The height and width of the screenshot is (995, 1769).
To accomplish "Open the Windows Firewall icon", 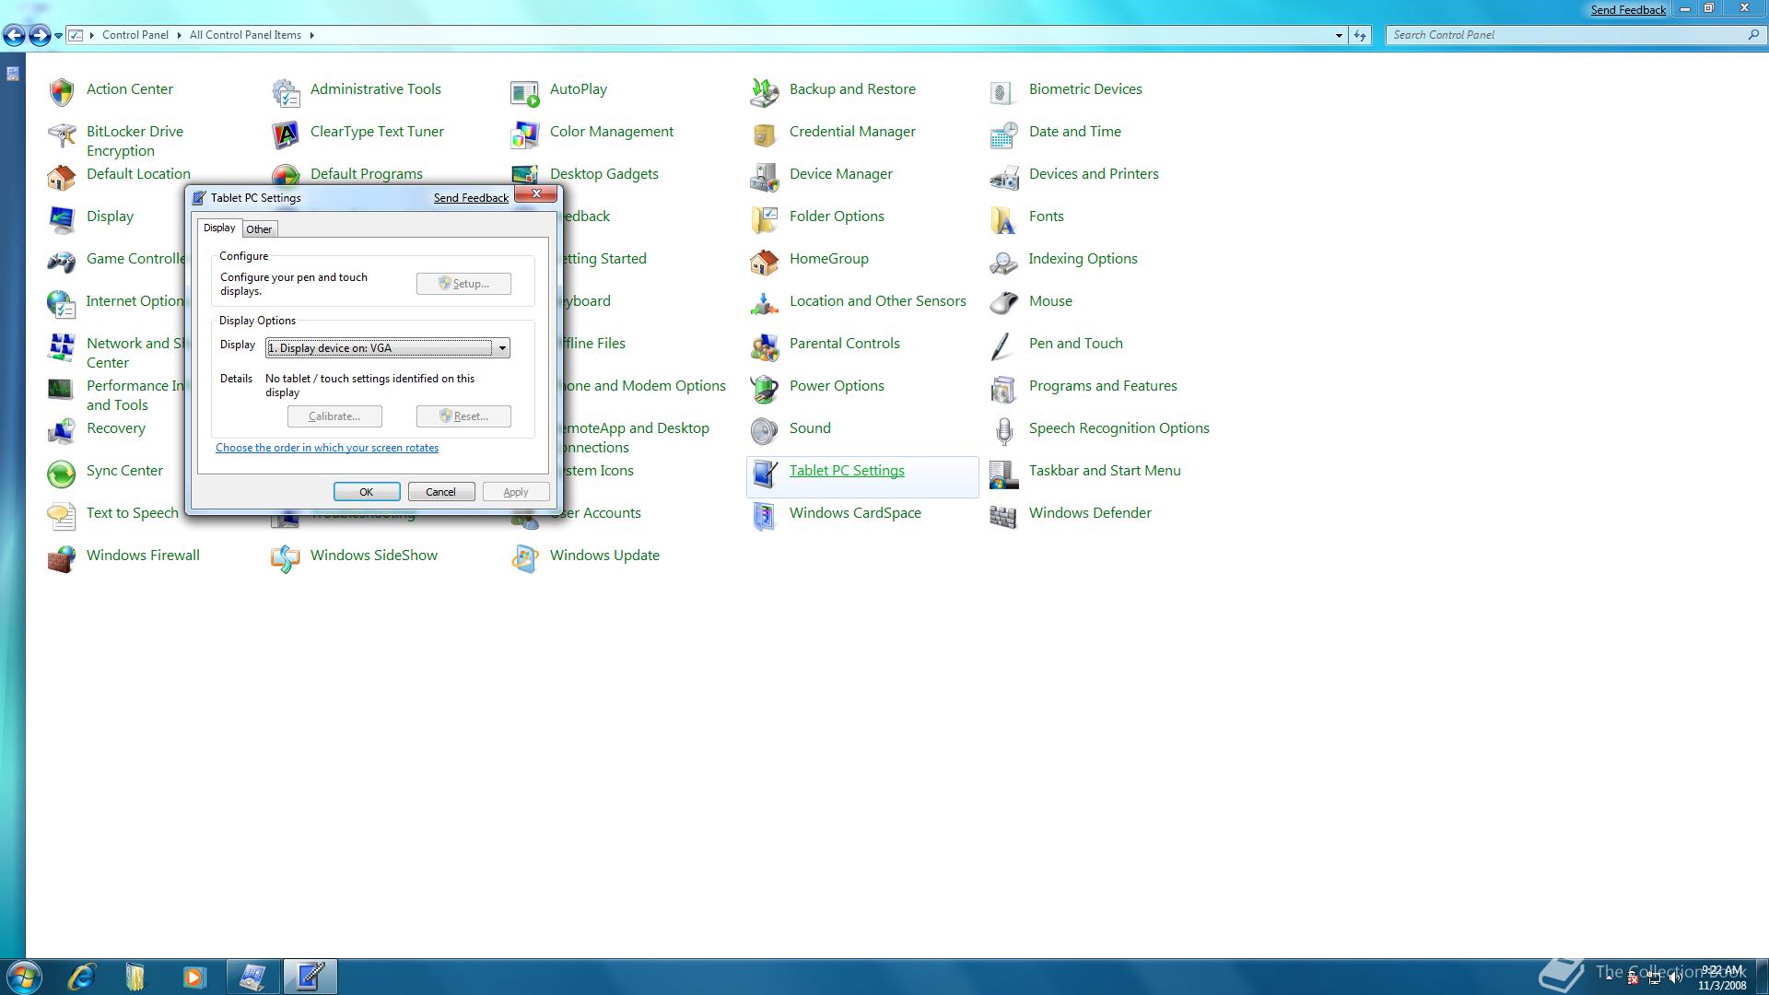I will tap(62, 557).
